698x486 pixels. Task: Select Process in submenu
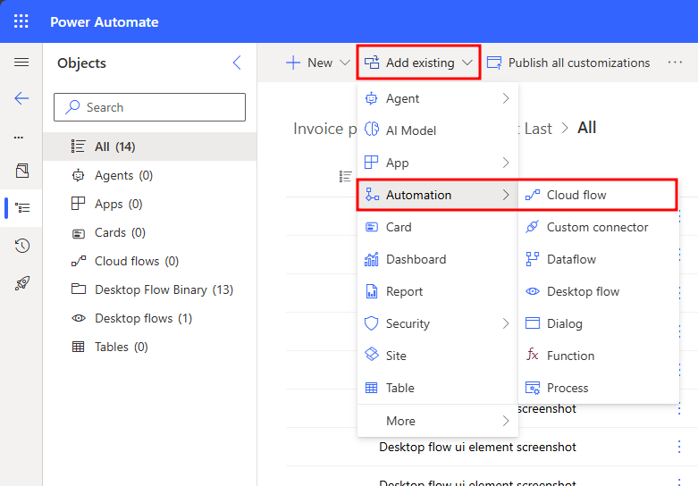[x=598, y=388]
